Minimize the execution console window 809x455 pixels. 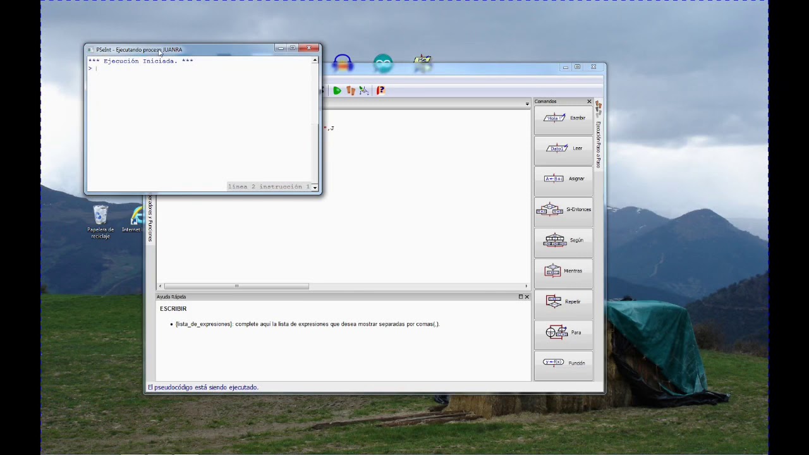(x=281, y=48)
